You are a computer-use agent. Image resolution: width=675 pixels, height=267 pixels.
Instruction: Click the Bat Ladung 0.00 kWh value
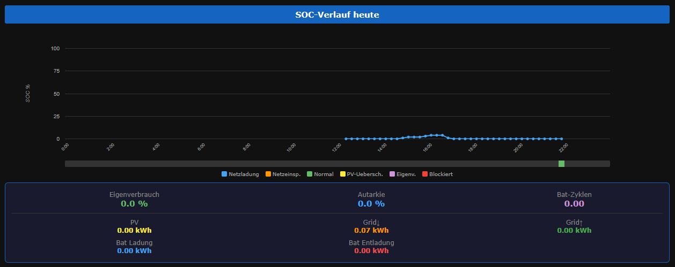[x=134, y=250]
